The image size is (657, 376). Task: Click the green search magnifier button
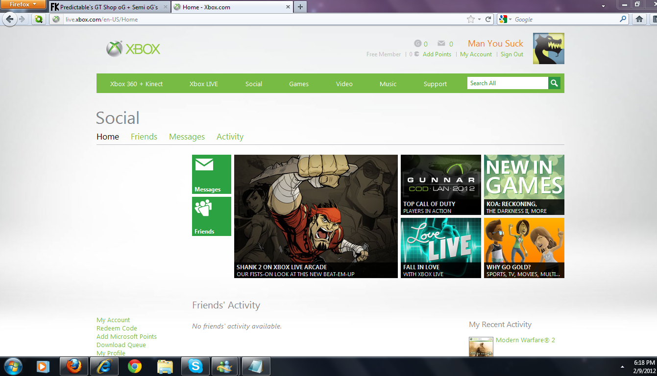tap(554, 83)
